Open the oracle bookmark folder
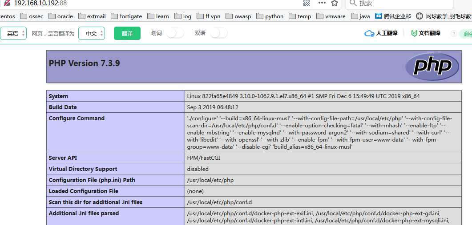The width and height of the screenshot is (472, 225). [61, 16]
